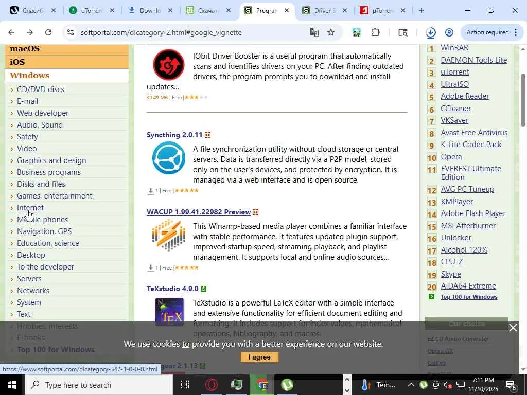The image size is (527, 395).
Task: Click the muted volume icon in system tray
Action: (448, 385)
